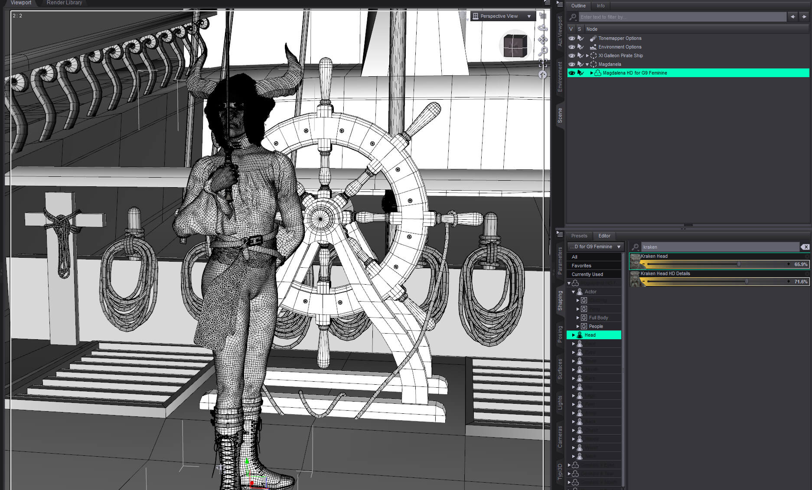The height and width of the screenshot is (490, 812).
Task: Select Currently Used filter category
Action: click(x=594, y=274)
